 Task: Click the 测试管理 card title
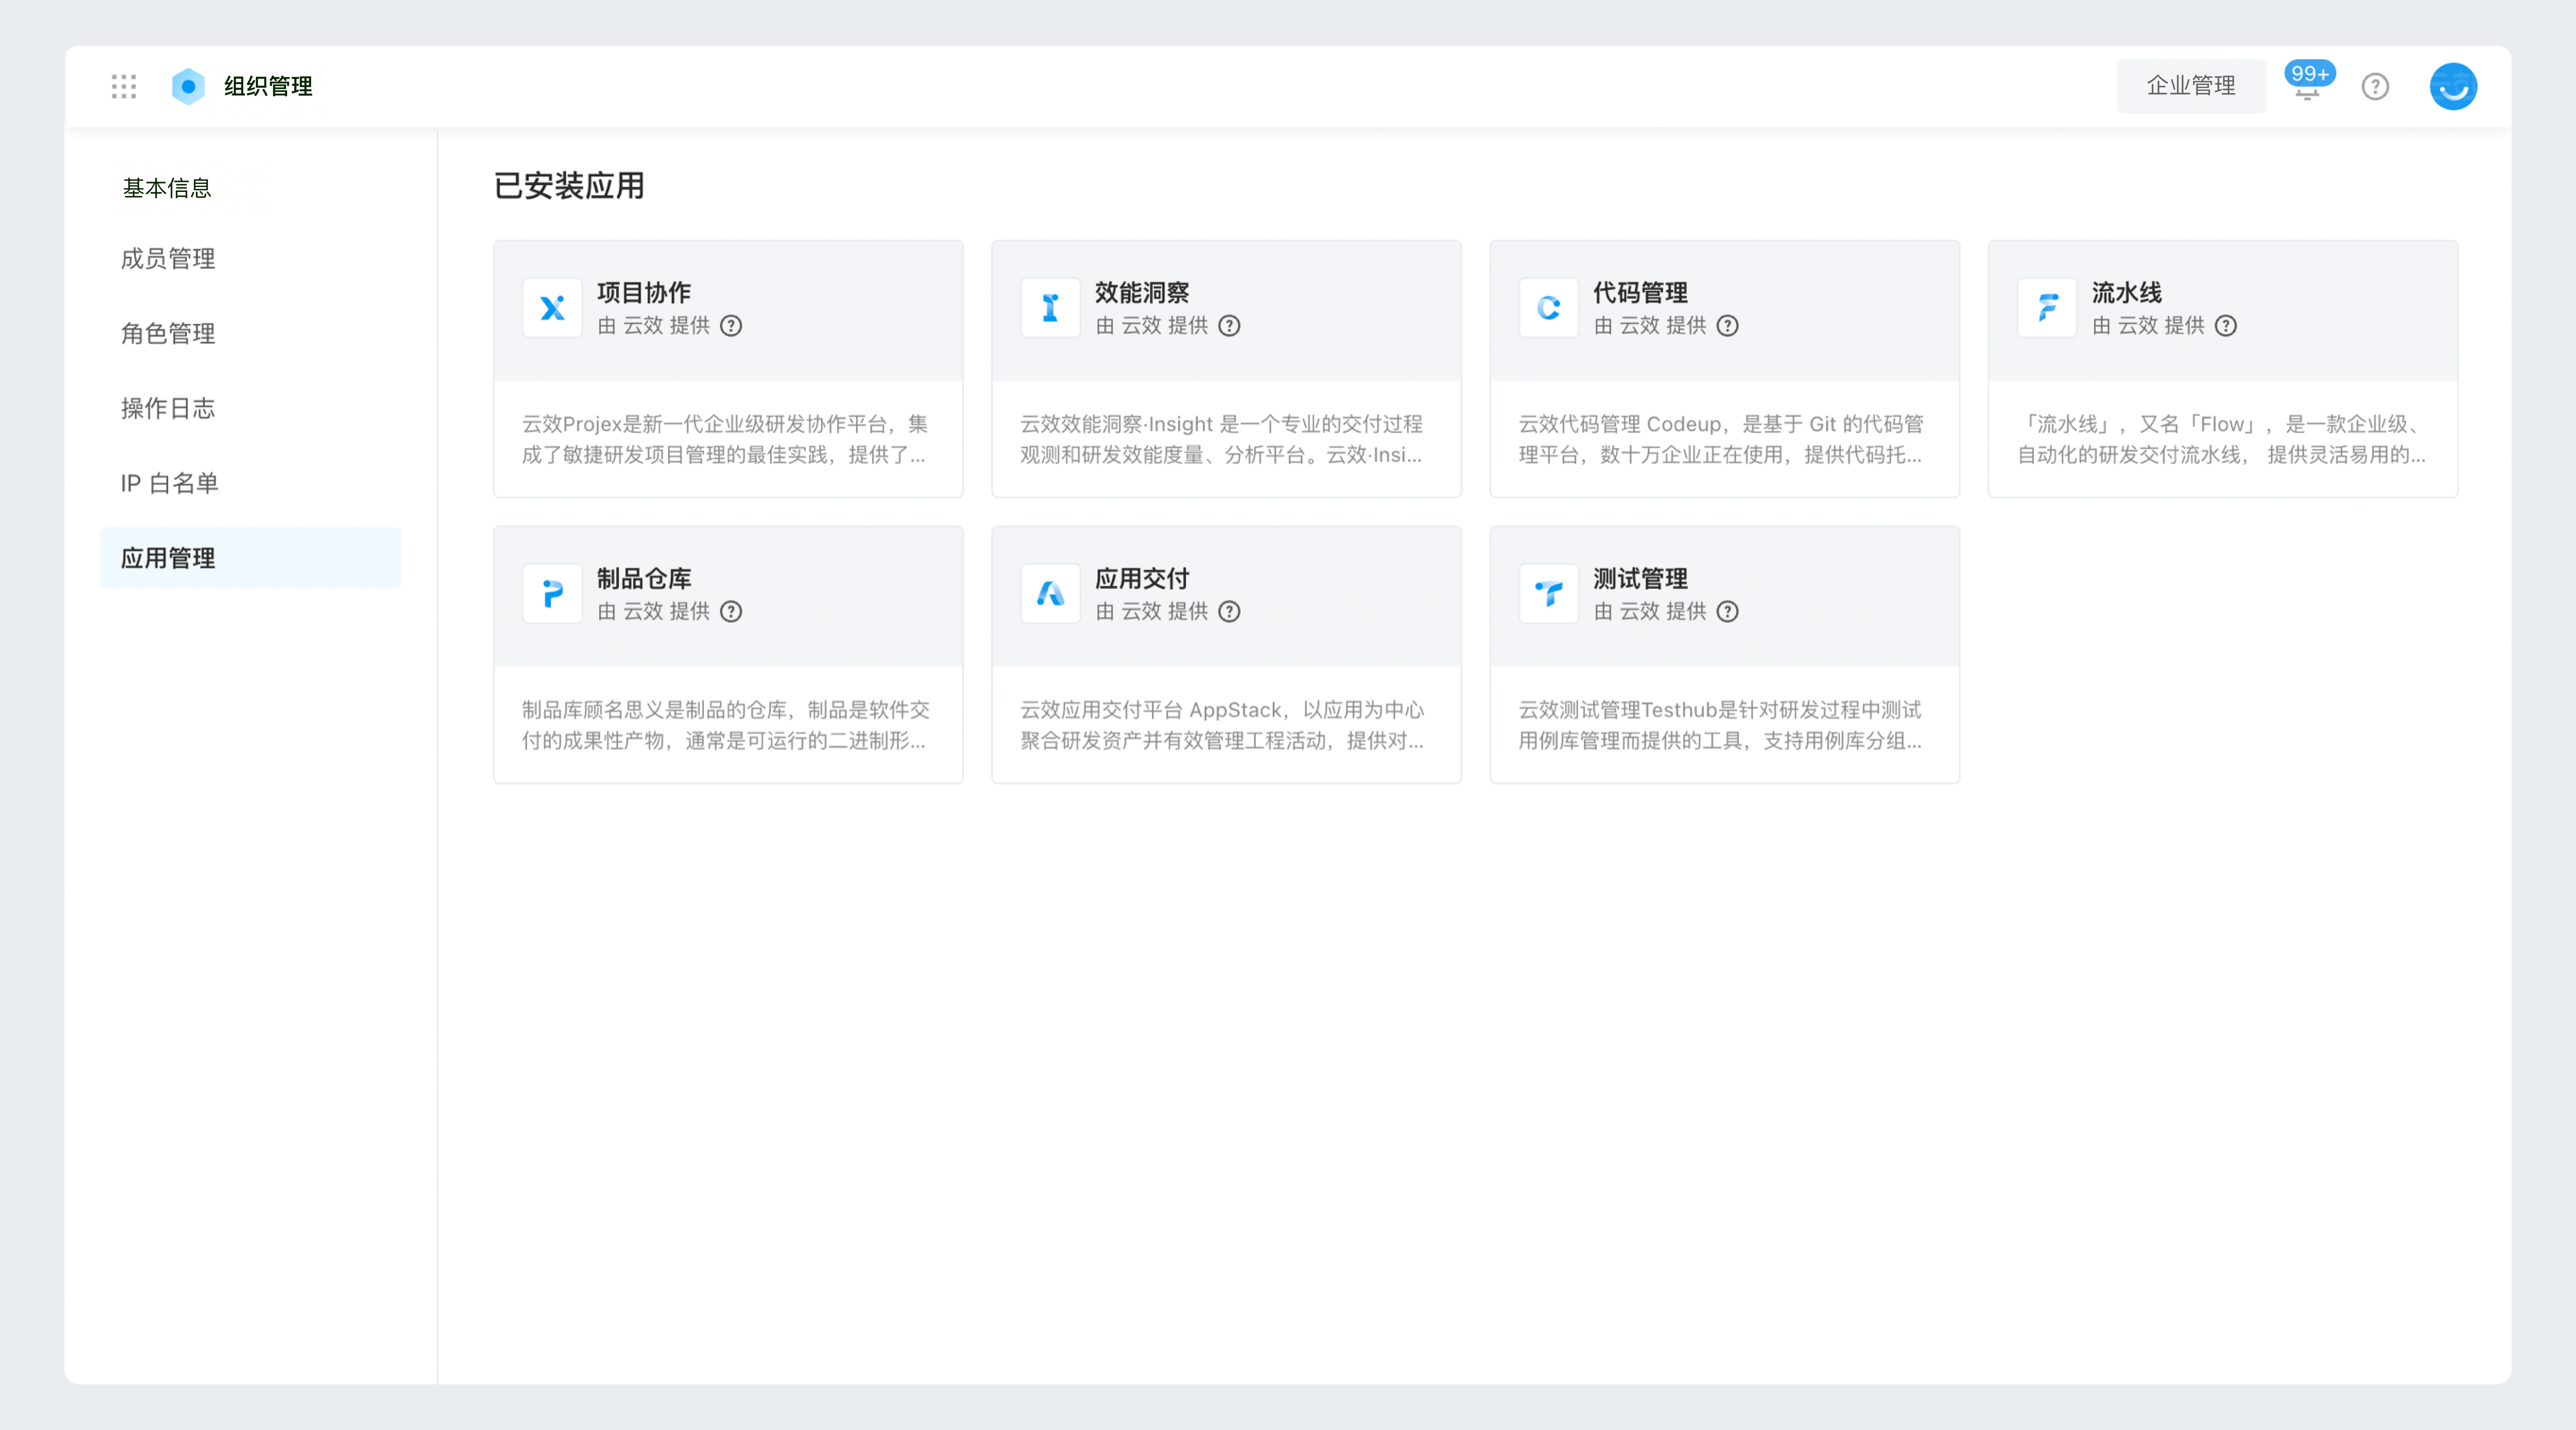tap(1640, 579)
